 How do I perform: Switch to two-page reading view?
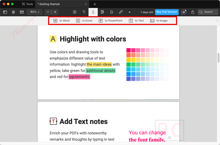click(x=22, y=12)
